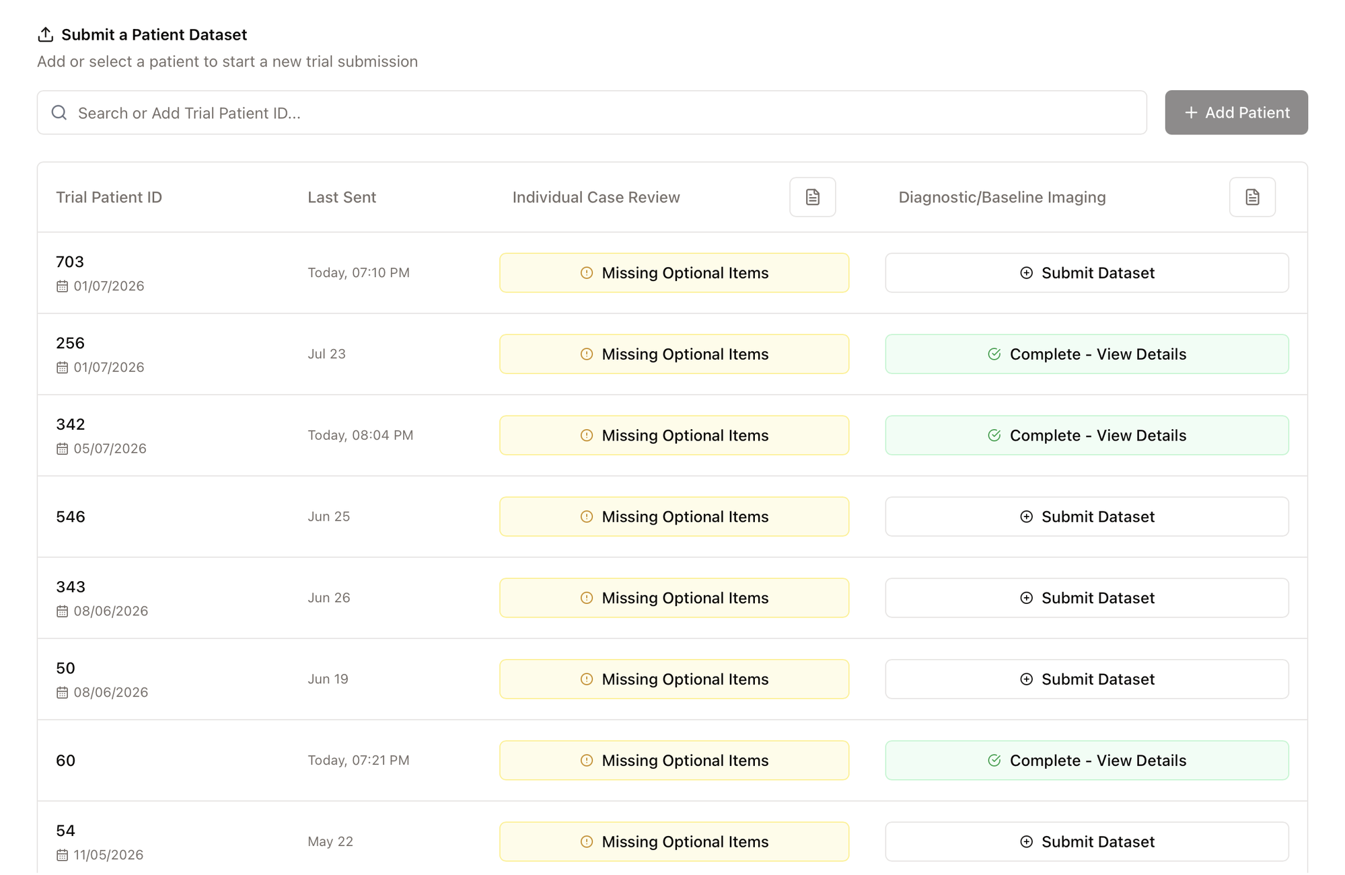The width and height of the screenshot is (1345, 875).
Task: Open Missing Optional Items for patient 50
Action: tap(674, 679)
